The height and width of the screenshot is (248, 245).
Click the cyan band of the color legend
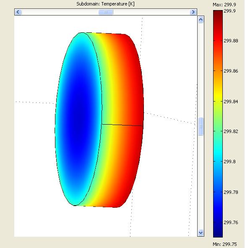218,153
